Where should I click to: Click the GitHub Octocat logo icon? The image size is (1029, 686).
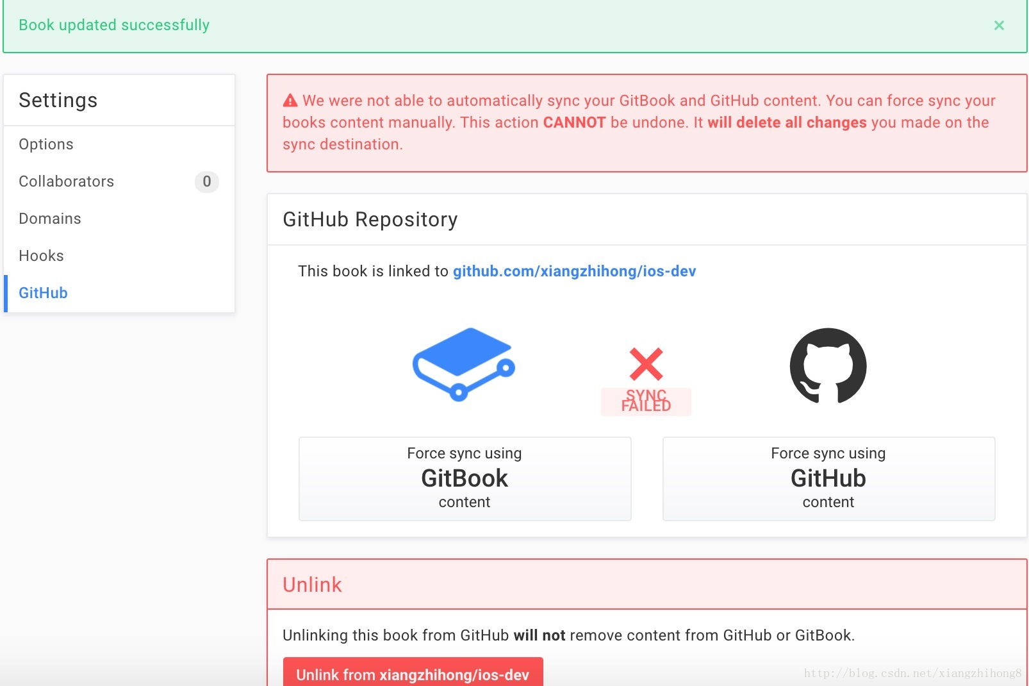[x=828, y=366]
